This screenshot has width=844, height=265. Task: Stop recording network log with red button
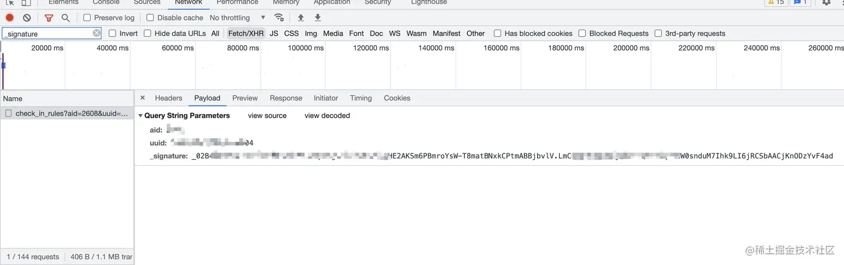(x=9, y=18)
